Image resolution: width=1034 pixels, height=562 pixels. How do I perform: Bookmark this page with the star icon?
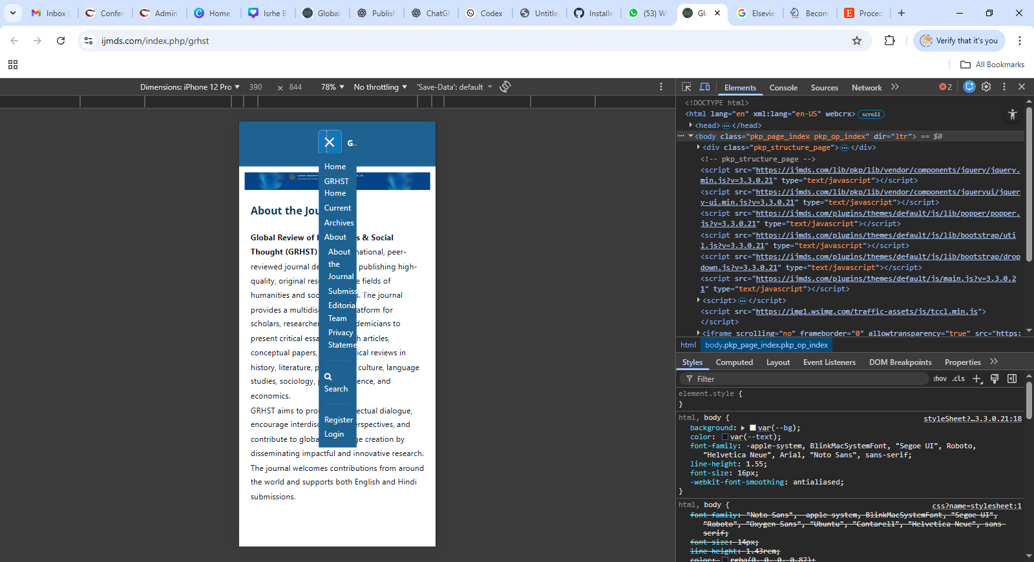[x=857, y=41]
